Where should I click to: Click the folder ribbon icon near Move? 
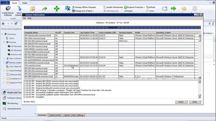(x=184, y=8)
